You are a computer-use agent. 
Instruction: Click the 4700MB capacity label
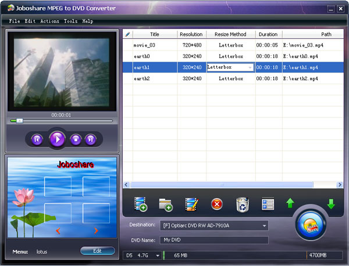318,256
